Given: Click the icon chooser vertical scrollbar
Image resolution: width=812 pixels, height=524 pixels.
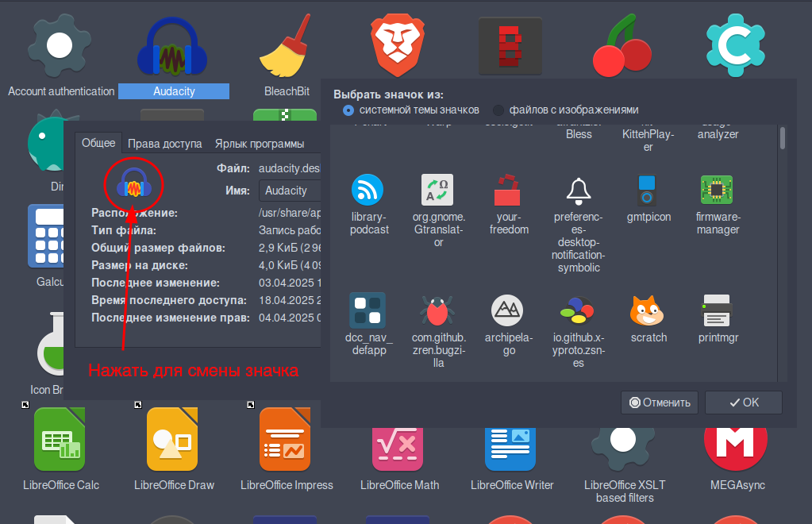Looking at the screenshot, I should pyautogui.click(x=782, y=139).
